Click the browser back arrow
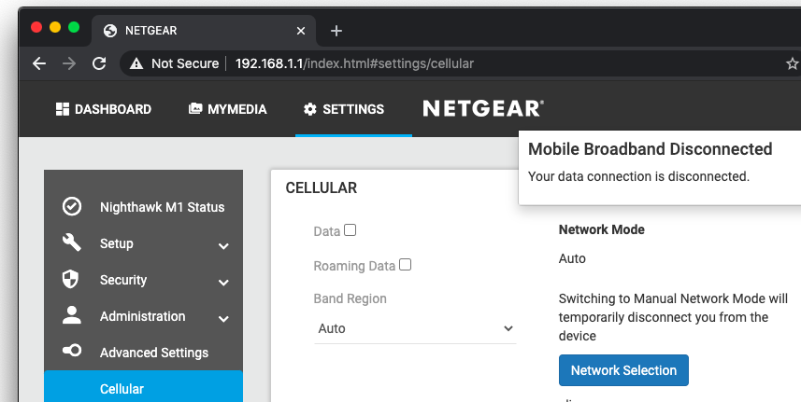801x402 pixels. coord(39,63)
